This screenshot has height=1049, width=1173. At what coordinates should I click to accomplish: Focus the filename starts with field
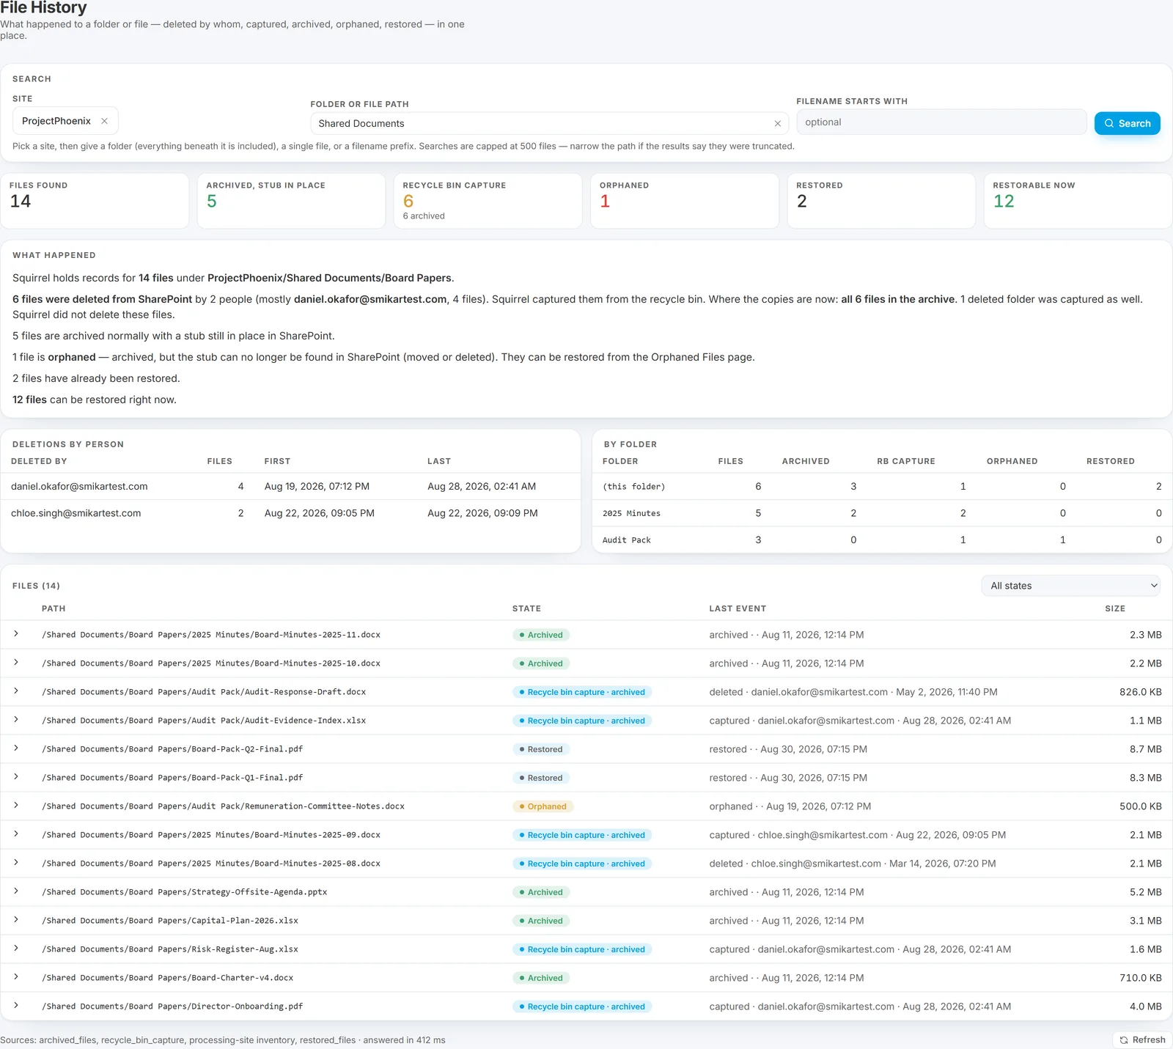[941, 122]
